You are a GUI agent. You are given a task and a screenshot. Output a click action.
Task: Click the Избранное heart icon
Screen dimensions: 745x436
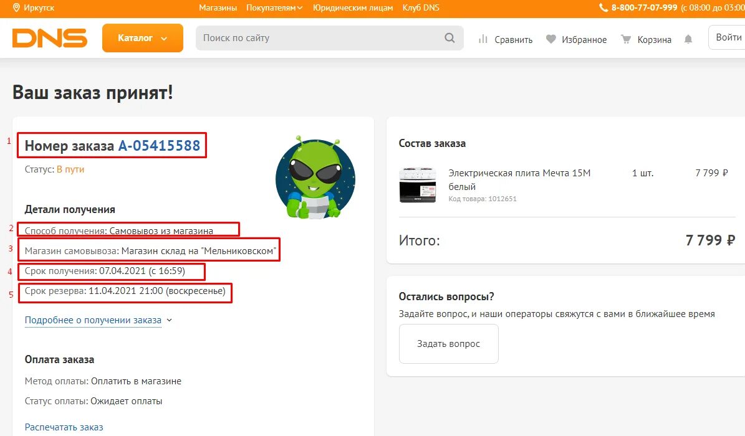[x=550, y=39]
